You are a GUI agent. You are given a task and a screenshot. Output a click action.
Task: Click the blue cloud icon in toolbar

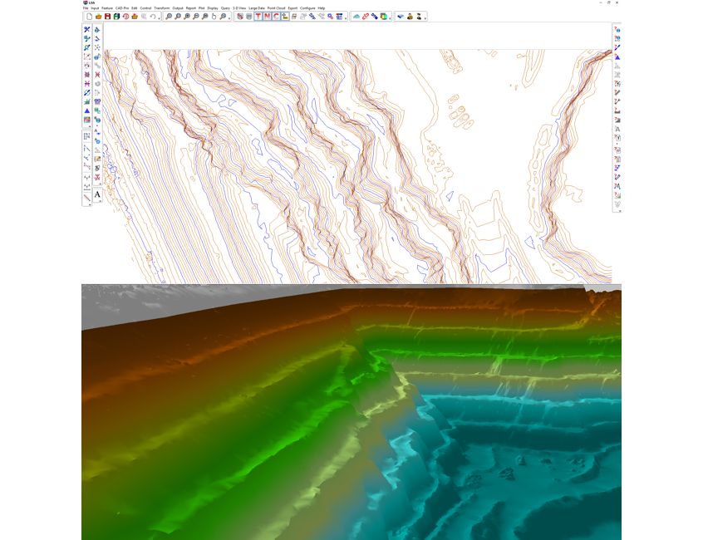coord(356,17)
